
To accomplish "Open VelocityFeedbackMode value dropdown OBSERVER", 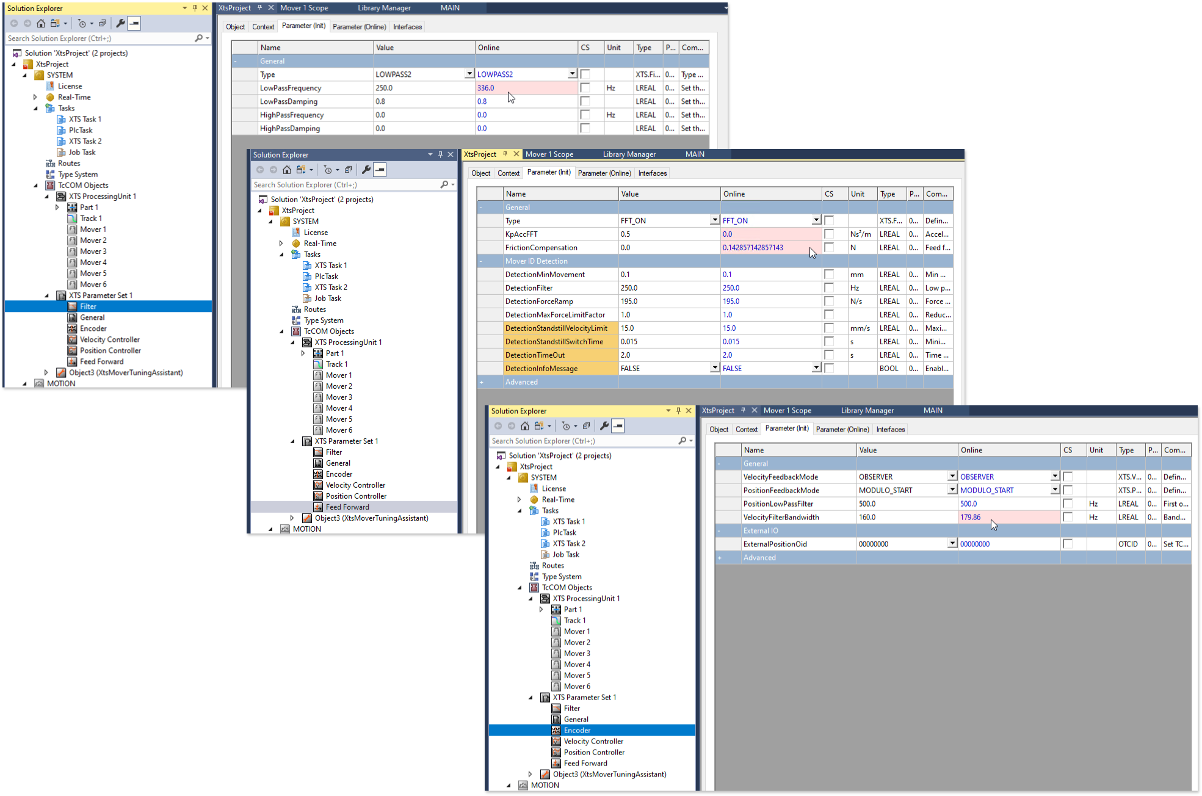I will 952,476.
